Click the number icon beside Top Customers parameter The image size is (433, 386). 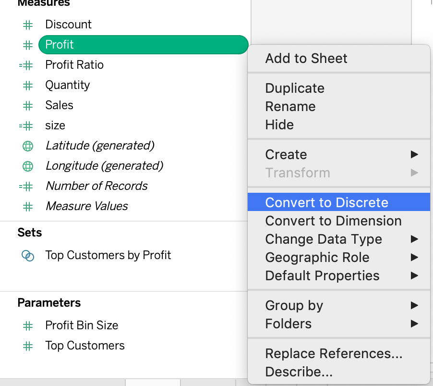coord(28,346)
